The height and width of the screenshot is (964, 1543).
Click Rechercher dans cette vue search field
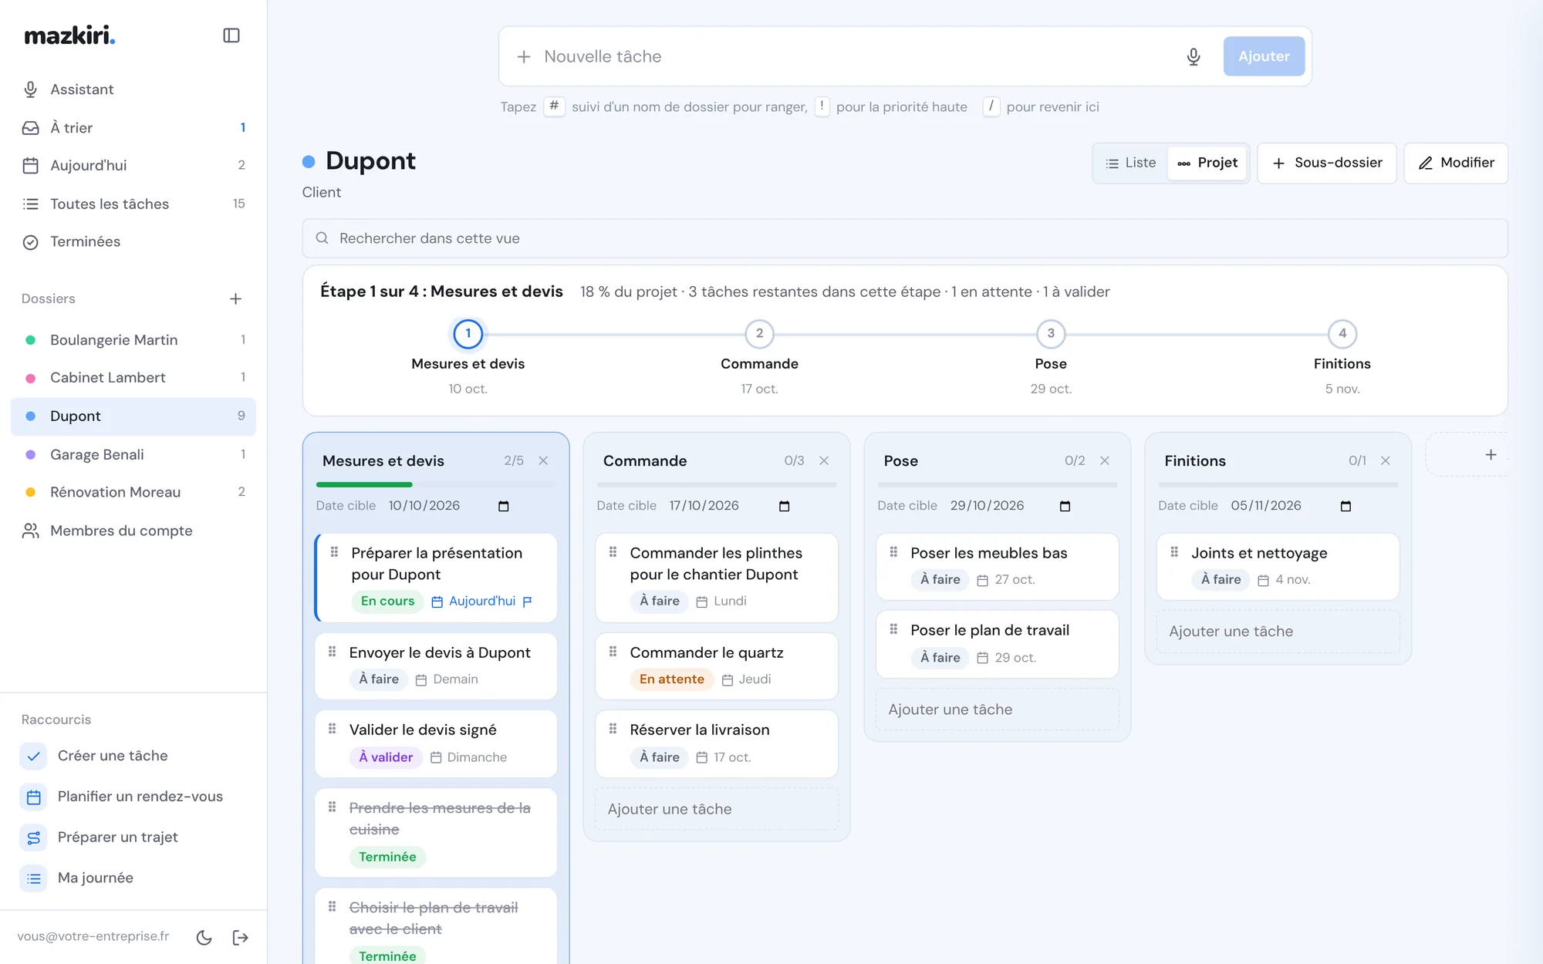coord(905,238)
